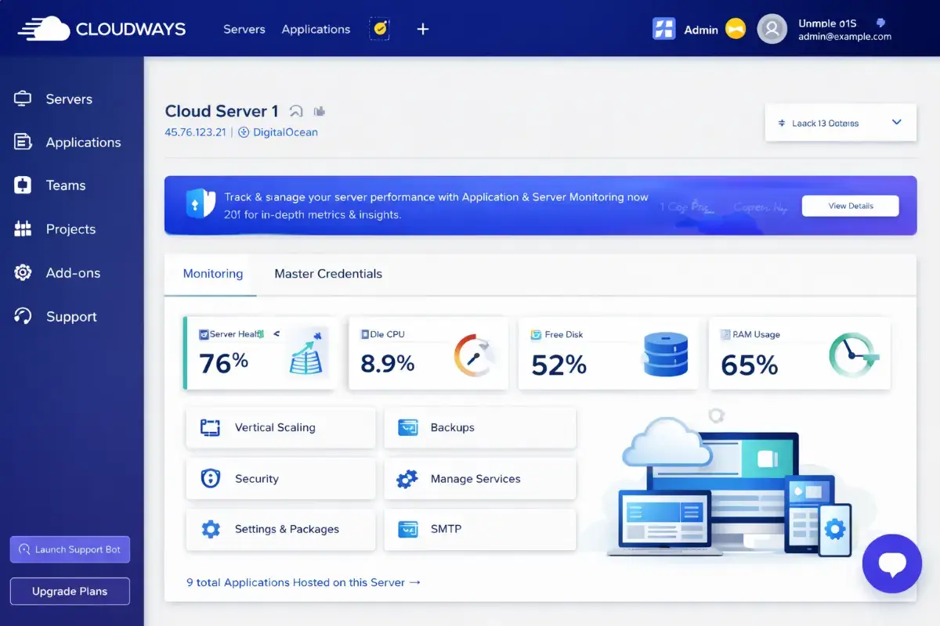
Task: Switch to the Master Credentials tab
Action: pyautogui.click(x=328, y=274)
